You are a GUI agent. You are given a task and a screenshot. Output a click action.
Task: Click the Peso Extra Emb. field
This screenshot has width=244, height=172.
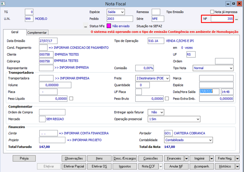click(x=216, y=99)
